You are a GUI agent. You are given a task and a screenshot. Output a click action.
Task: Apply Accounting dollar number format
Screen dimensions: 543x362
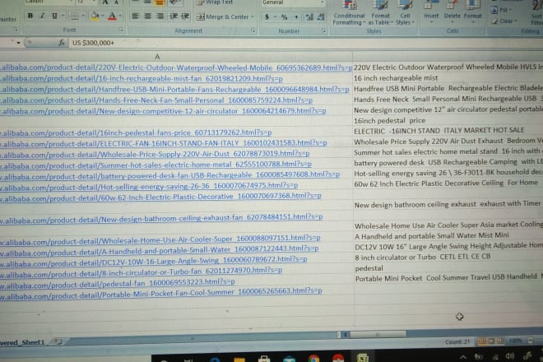[267, 16]
